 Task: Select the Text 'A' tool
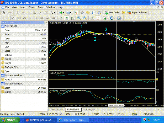click(40, 13)
